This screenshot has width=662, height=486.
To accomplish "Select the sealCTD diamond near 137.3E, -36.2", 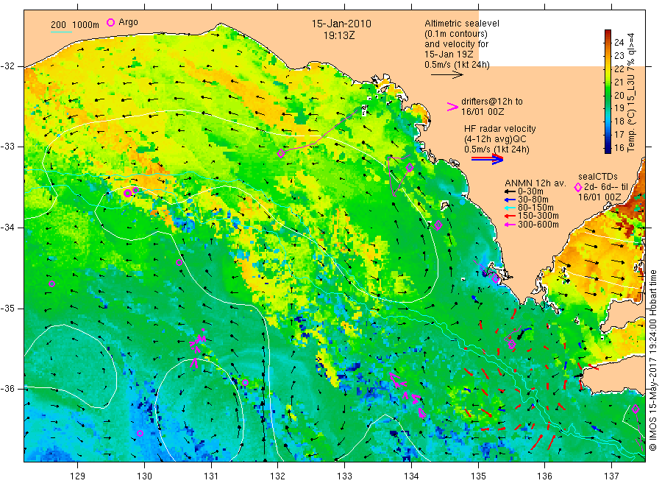I will click(x=636, y=409).
